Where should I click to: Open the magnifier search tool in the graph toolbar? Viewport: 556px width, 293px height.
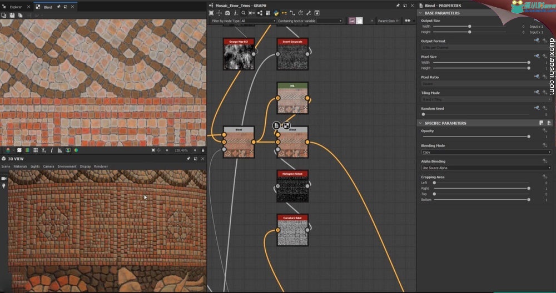pyautogui.click(x=244, y=13)
